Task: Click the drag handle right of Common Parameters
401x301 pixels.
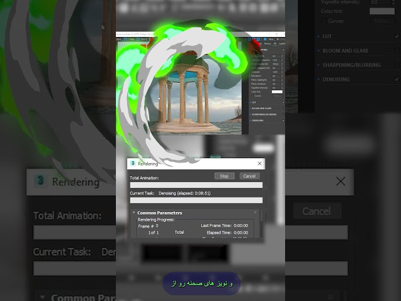Action: point(255,212)
